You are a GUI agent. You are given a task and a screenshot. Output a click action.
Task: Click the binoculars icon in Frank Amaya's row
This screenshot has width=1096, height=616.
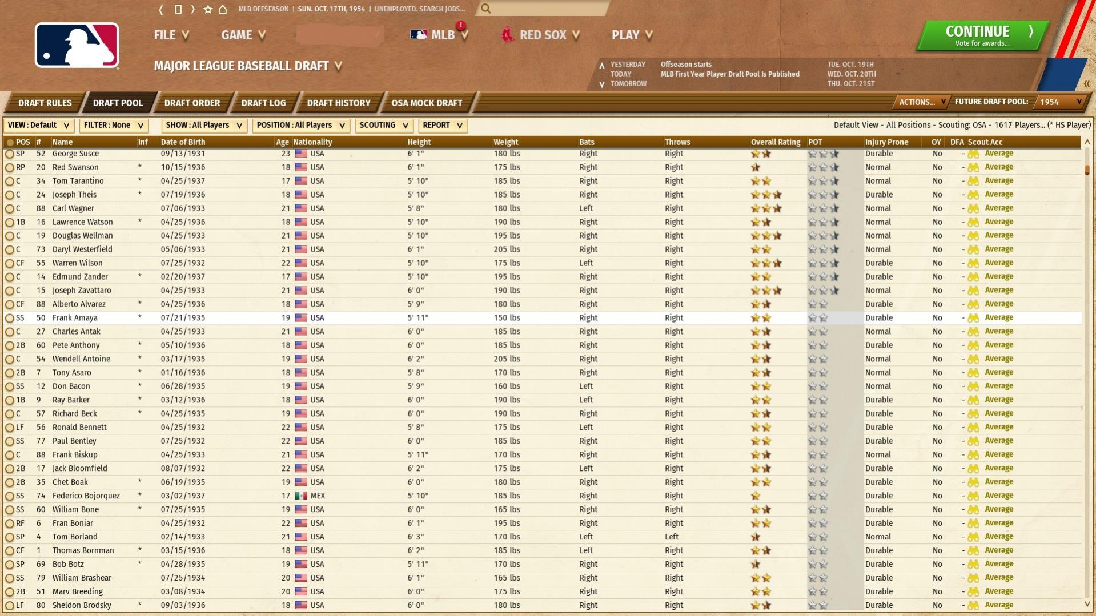pos(973,318)
